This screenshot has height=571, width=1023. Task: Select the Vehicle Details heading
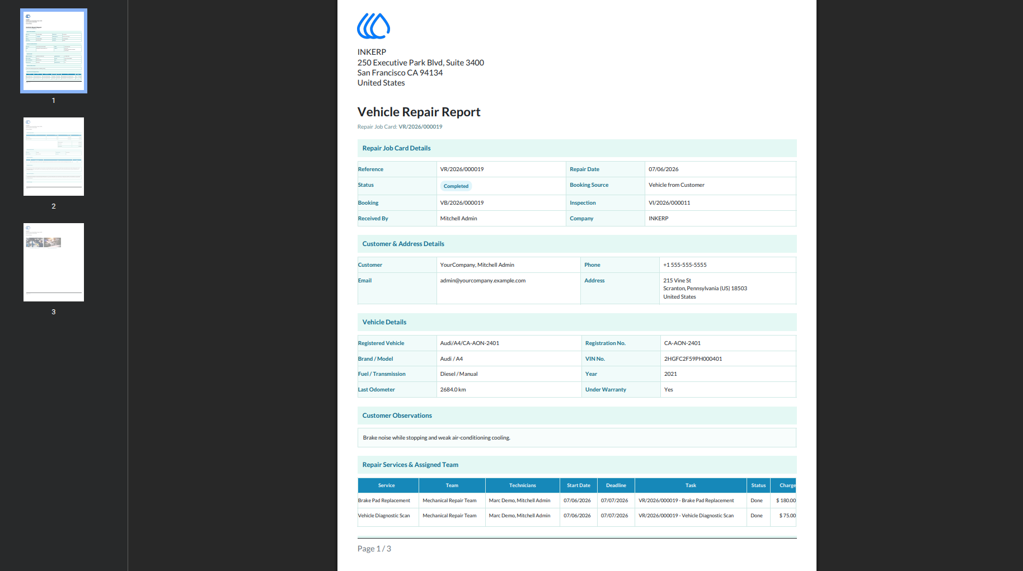point(384,322)
